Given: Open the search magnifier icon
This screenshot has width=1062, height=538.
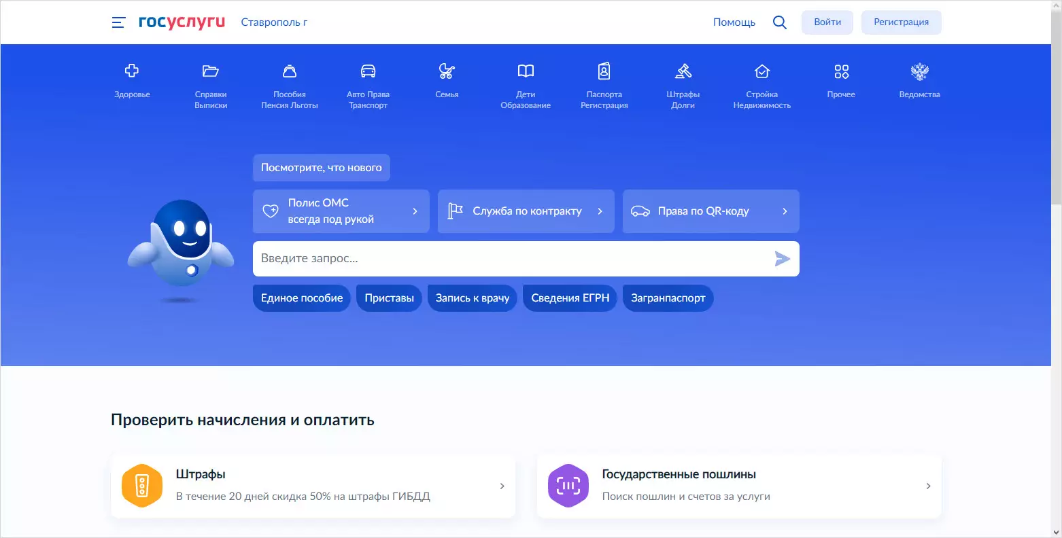Looking at the screenshot, I should 780,22.
